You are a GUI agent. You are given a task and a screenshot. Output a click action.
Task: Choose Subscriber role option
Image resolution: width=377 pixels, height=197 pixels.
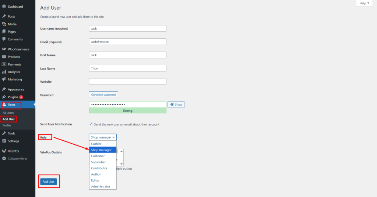point(103,162)
